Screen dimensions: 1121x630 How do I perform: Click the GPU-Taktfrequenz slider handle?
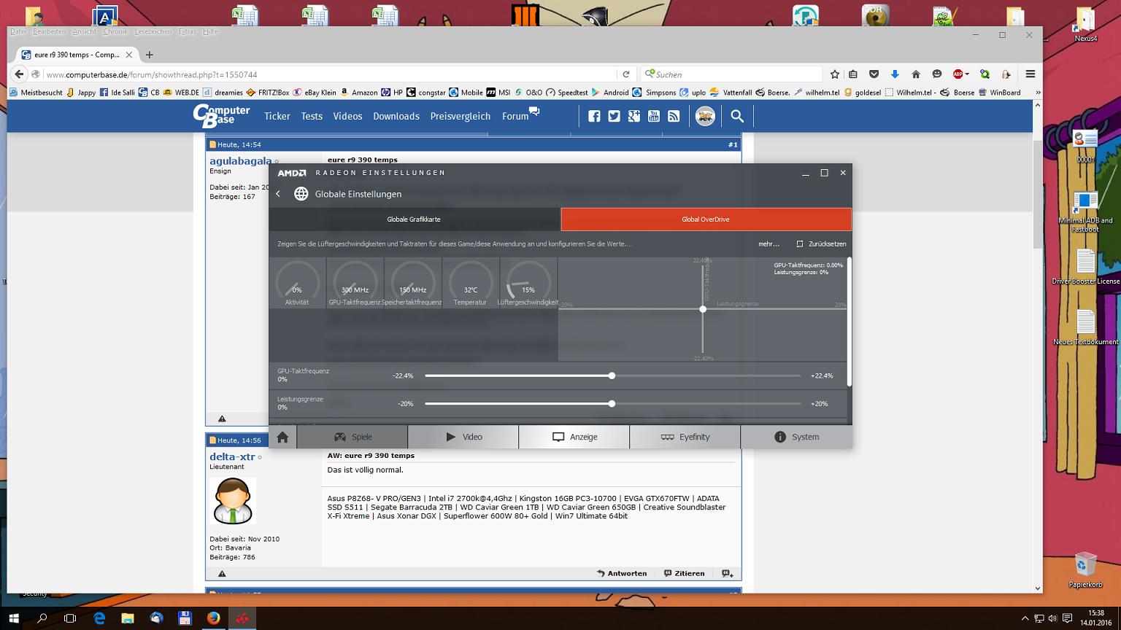click(x=612, y=376)
